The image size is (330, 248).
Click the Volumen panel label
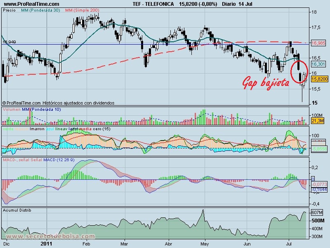click(12, 110)
